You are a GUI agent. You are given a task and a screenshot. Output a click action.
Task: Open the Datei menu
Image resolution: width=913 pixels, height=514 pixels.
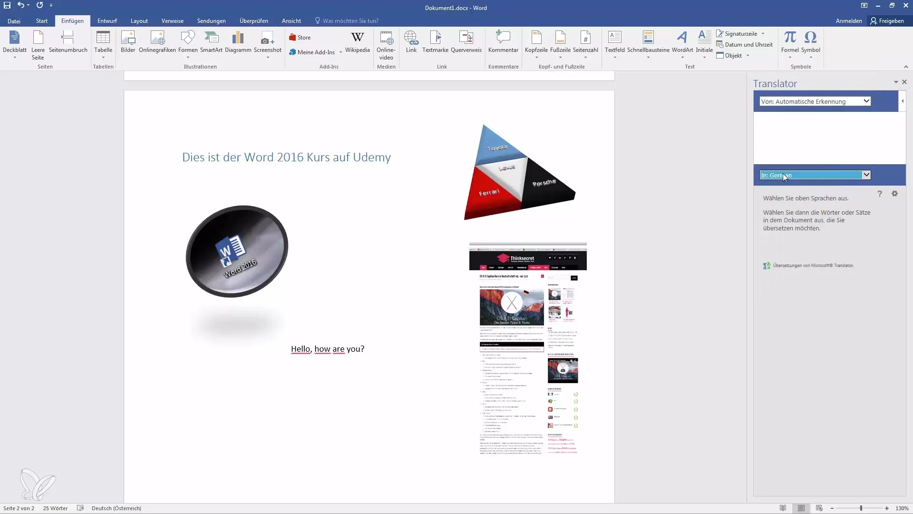(x=14, y=21)
